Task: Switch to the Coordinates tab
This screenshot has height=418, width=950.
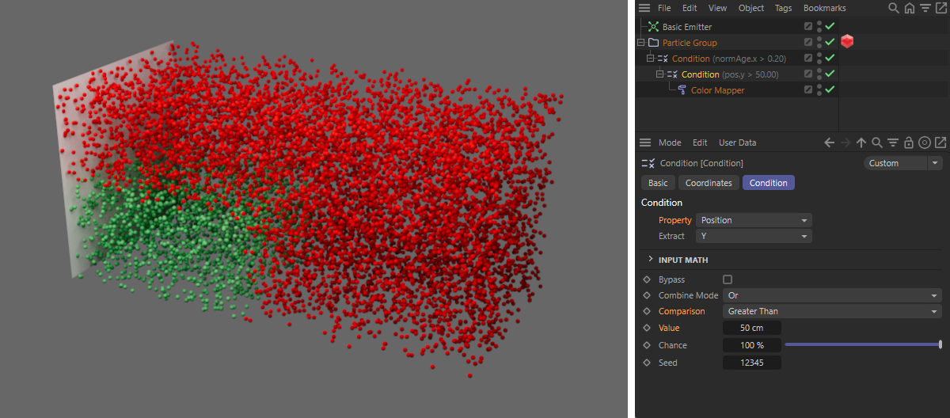Action: (709, 183)
